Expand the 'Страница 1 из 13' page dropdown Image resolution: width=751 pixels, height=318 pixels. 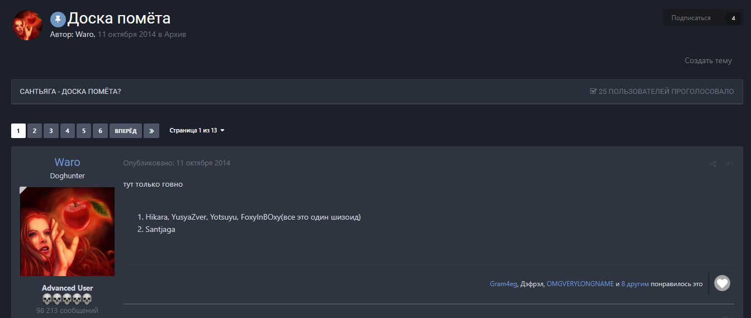(197, 130)
